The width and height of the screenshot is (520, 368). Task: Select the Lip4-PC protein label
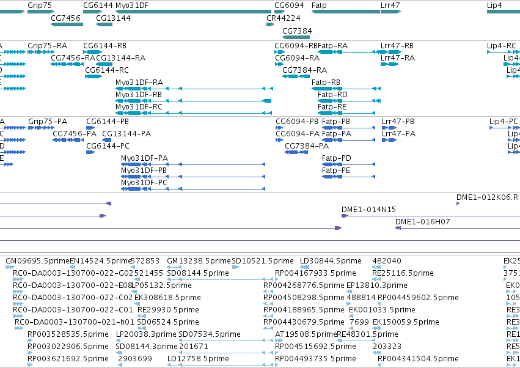504,122
